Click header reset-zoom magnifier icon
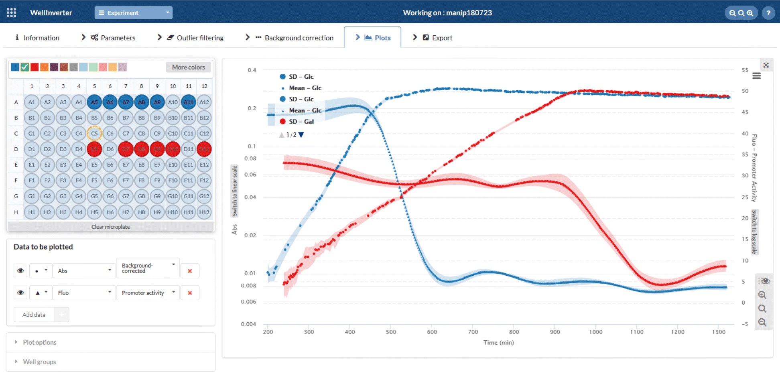Viewport: 780px width, 372px height. 741,13
